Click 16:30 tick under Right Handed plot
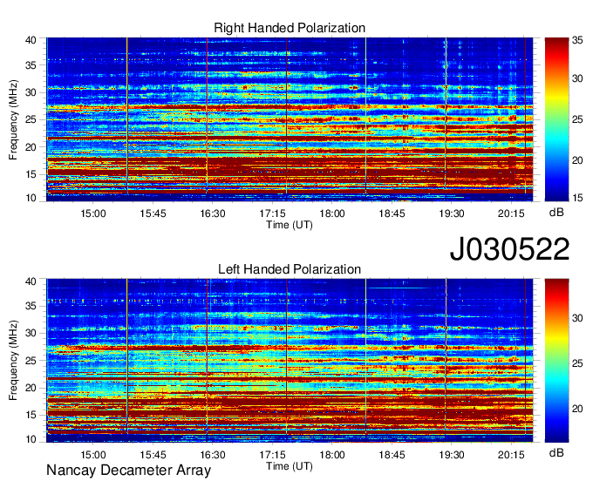593x481 pixels. tap(213, 213)
